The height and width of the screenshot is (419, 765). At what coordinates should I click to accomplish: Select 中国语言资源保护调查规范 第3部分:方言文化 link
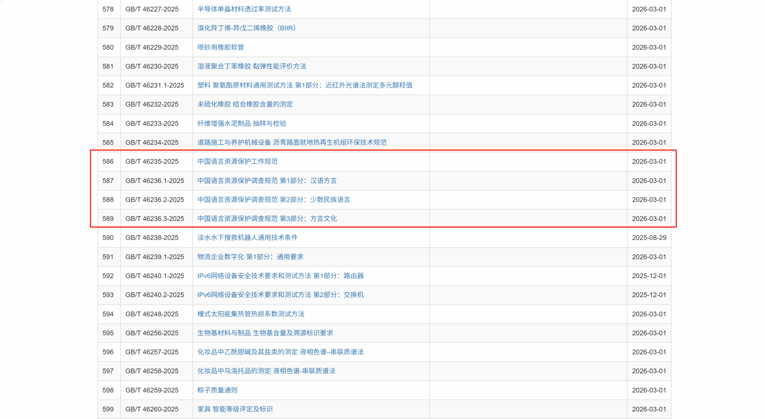point(267,218)
